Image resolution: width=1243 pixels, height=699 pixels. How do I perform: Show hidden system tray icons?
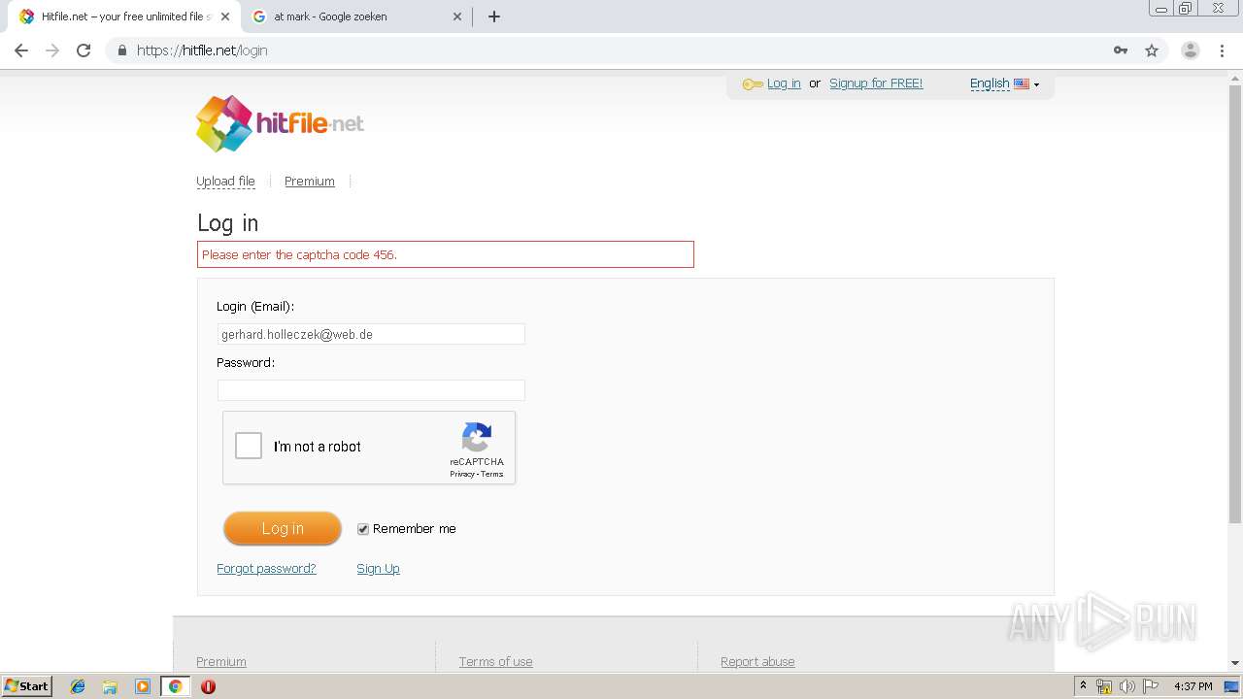tap(1083, 686)
